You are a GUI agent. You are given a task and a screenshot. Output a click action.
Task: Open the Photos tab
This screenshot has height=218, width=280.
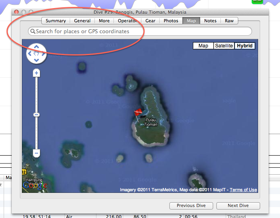(x=171, y=21)
